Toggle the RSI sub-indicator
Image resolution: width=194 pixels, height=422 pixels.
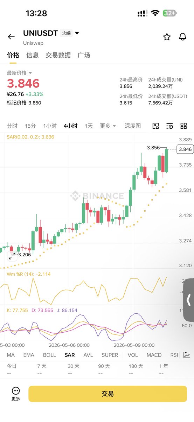click(174, 355)
